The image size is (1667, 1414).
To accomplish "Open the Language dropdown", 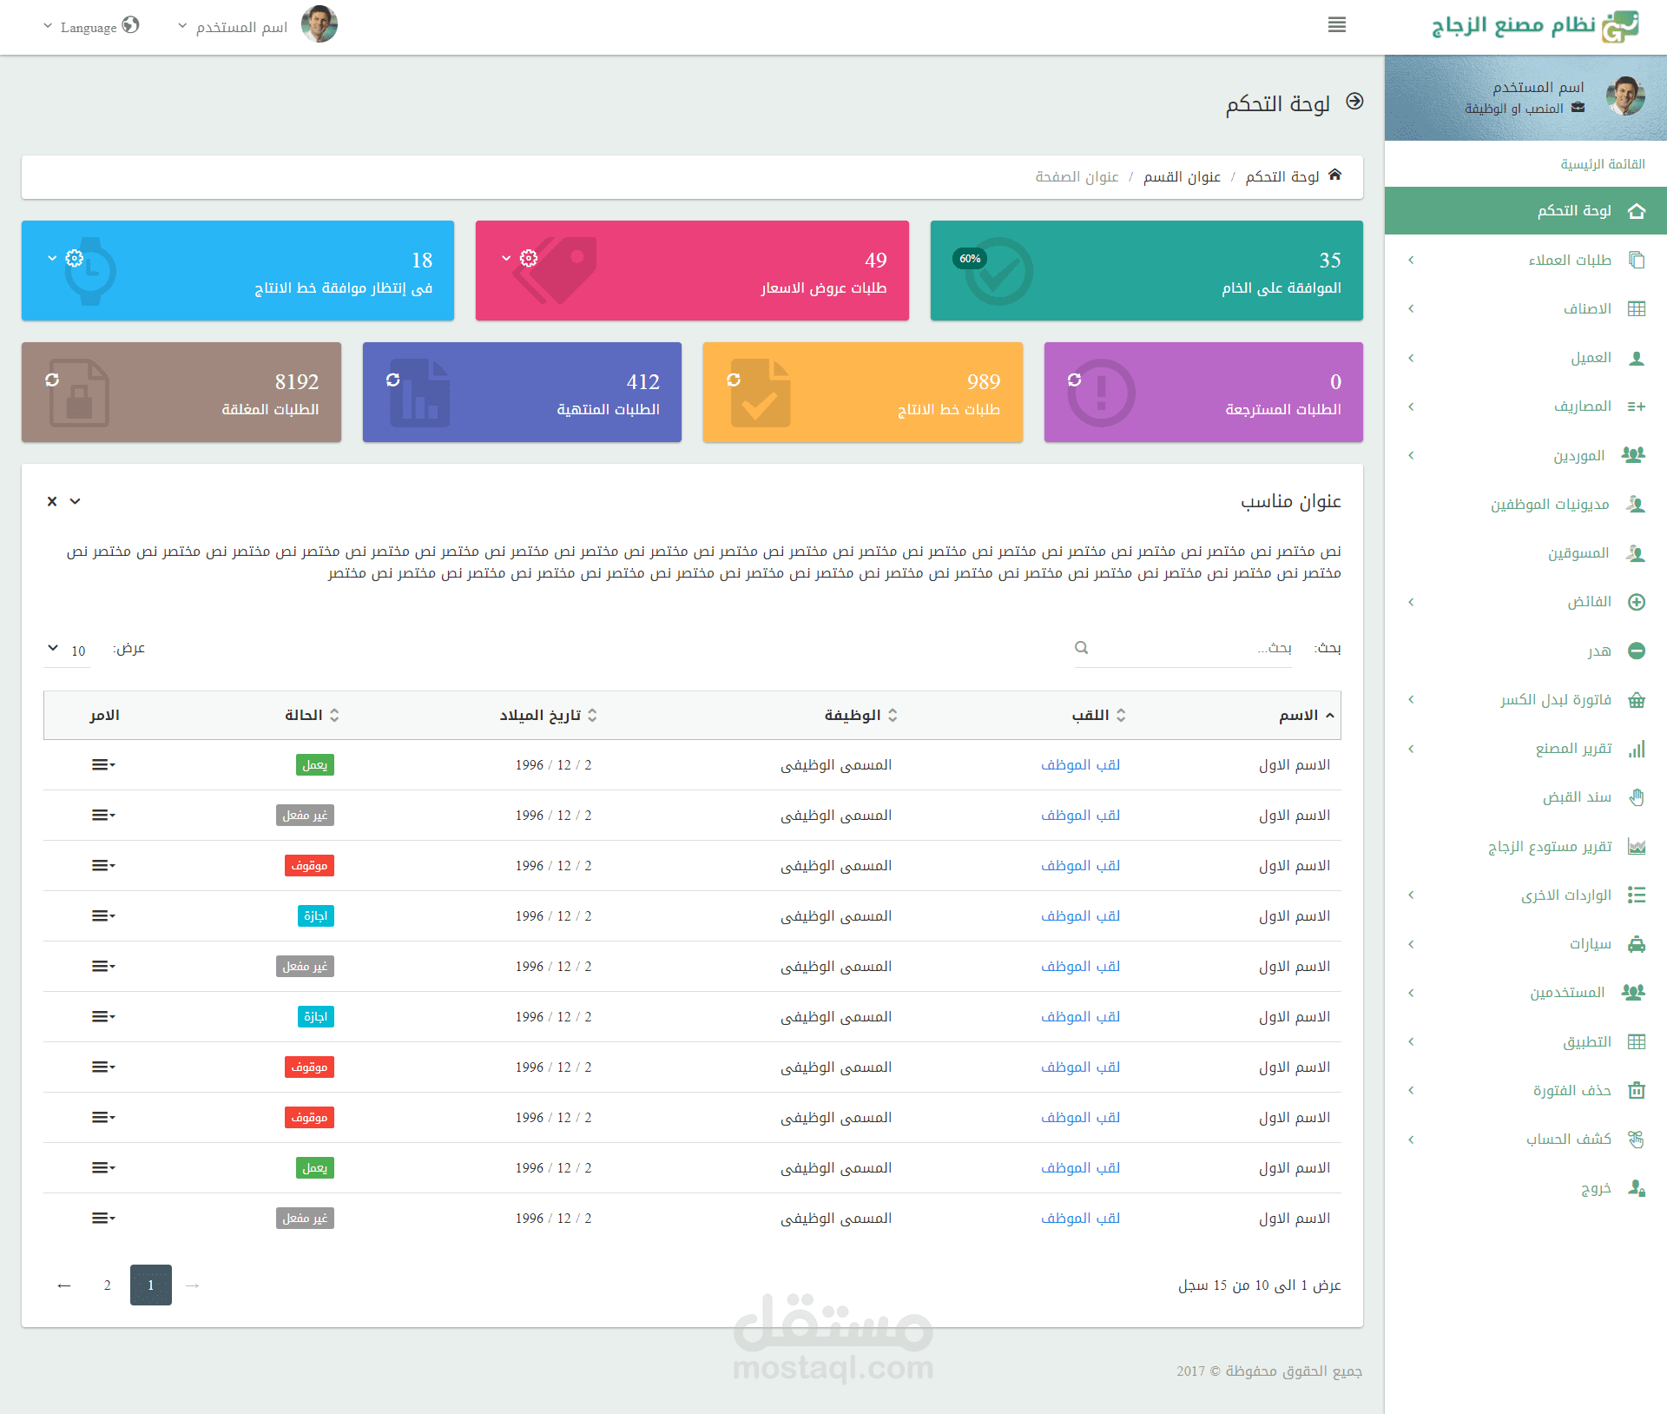I will pos(90,27).
